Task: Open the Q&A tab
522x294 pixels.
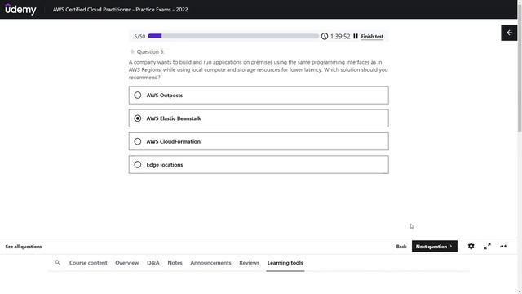Action: point(153,263)
